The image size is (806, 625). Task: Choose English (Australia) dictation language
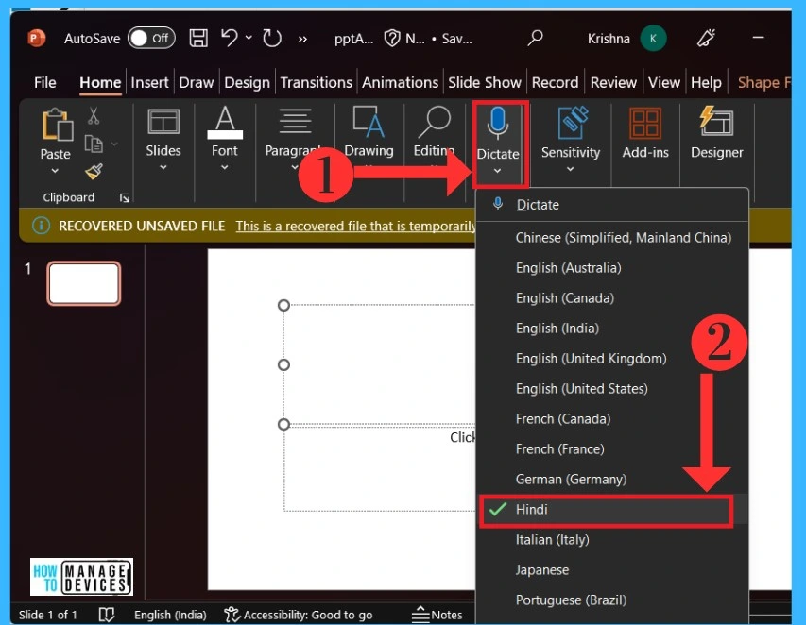click(x=611, y=267)
